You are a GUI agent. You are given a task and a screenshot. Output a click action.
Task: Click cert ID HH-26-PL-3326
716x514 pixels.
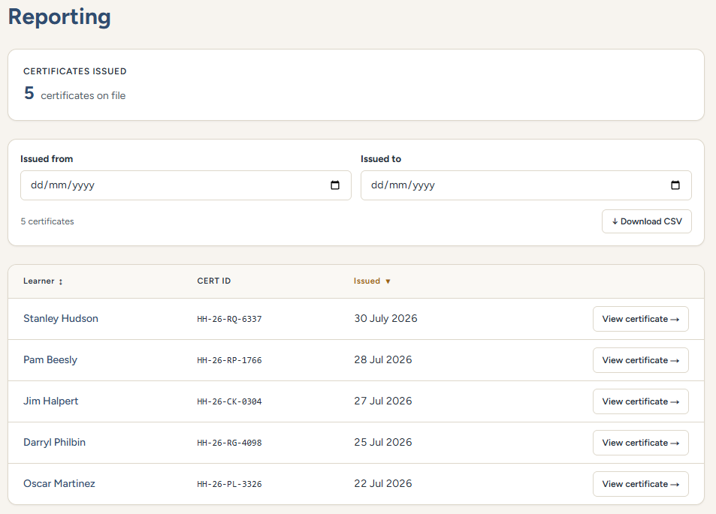[229, 484]
